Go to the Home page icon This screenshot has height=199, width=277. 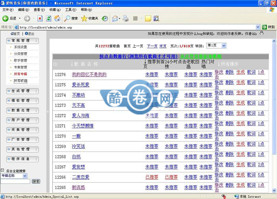coord(57,18)
